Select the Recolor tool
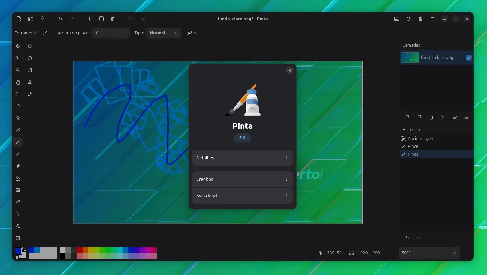 (x=30, y=94)
